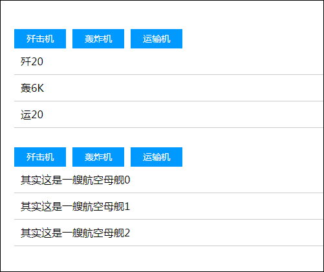
Task: Click 歼击机 button in the upper group
Action: 40,39
